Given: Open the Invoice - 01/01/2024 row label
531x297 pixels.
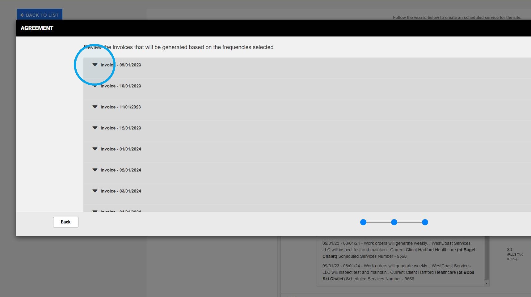Looking at the screenshot, I should tap(121, 149).
